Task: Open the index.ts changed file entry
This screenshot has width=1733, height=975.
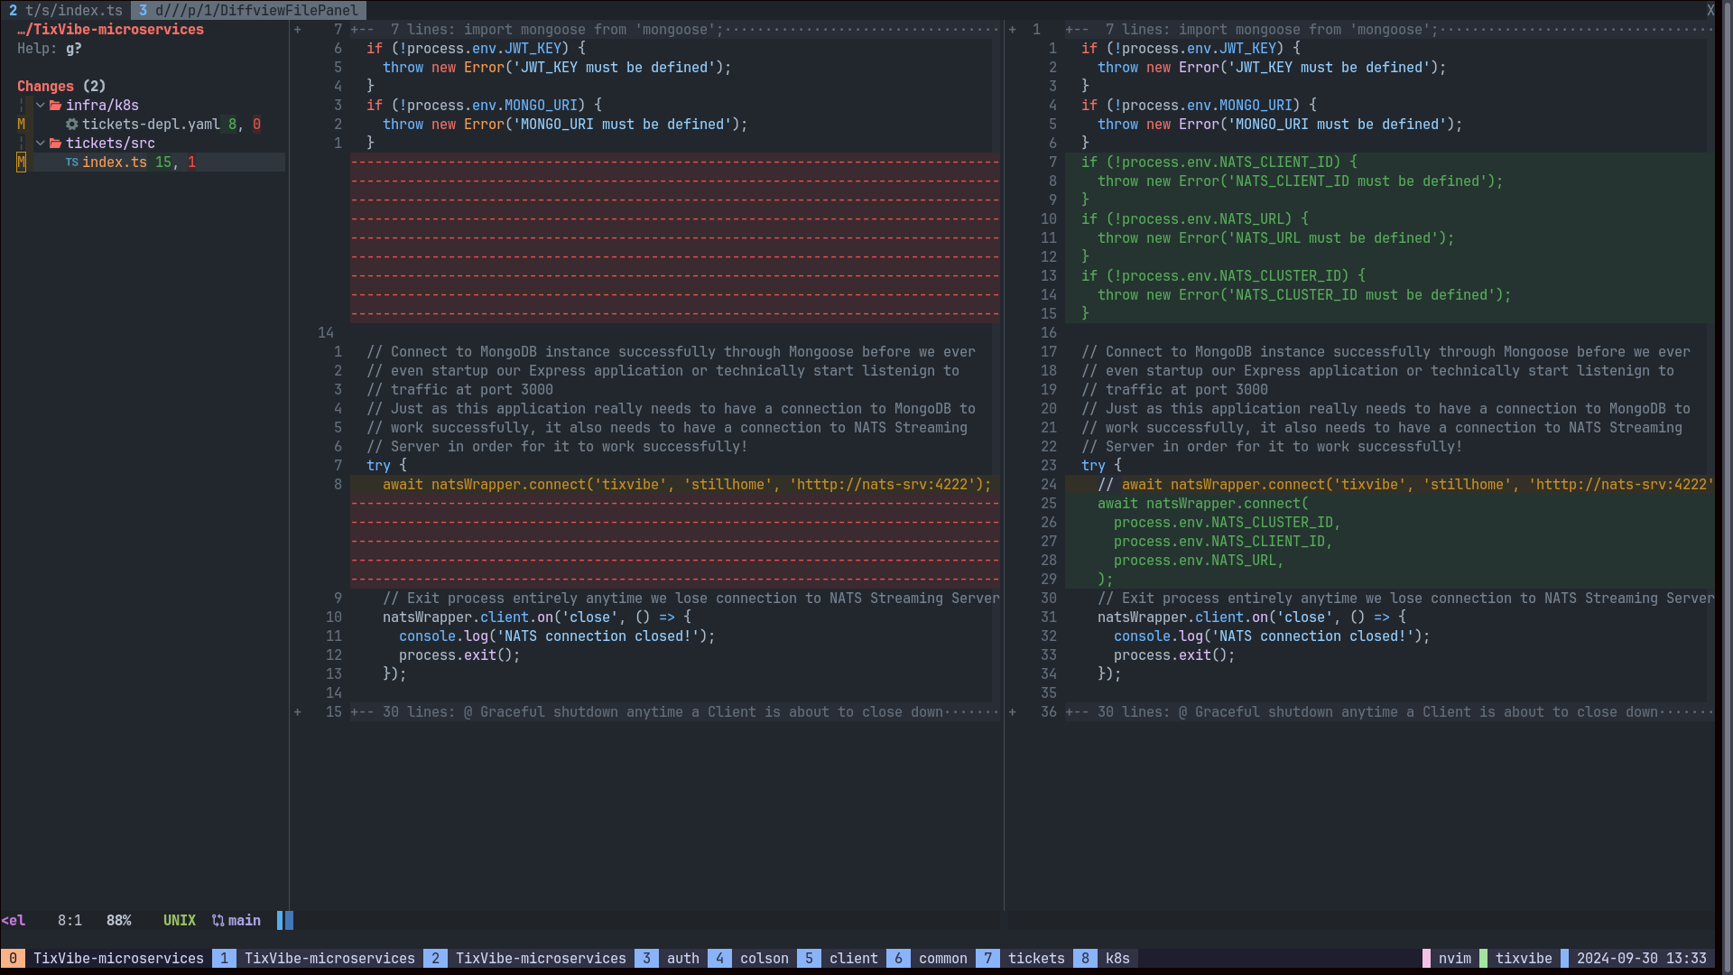Action: (115, 162)
